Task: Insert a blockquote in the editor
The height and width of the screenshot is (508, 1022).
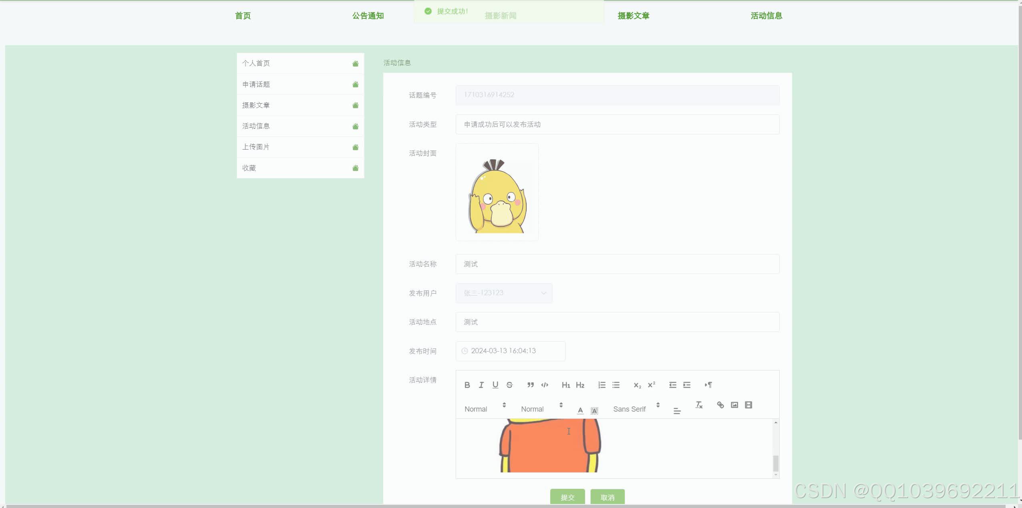Action: coord(530,384)
